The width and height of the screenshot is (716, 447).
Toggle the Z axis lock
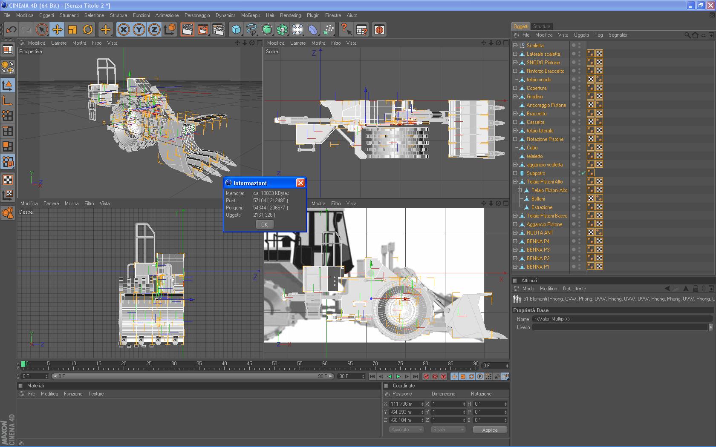(154, 30)
